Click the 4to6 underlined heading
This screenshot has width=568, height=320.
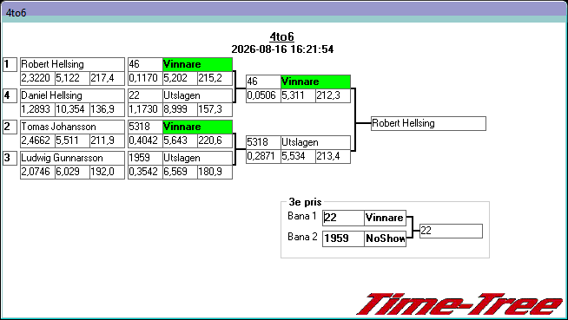click(281, 36)
